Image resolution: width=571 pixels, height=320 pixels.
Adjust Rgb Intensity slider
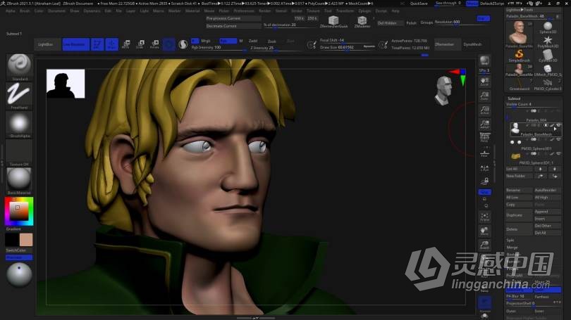click(217, 48)
